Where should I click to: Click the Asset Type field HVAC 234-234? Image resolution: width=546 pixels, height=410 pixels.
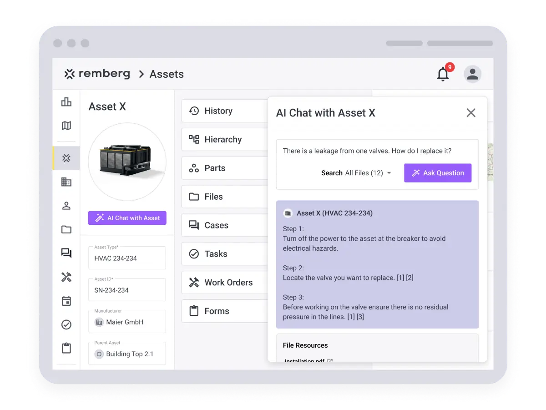click(127, 258)
